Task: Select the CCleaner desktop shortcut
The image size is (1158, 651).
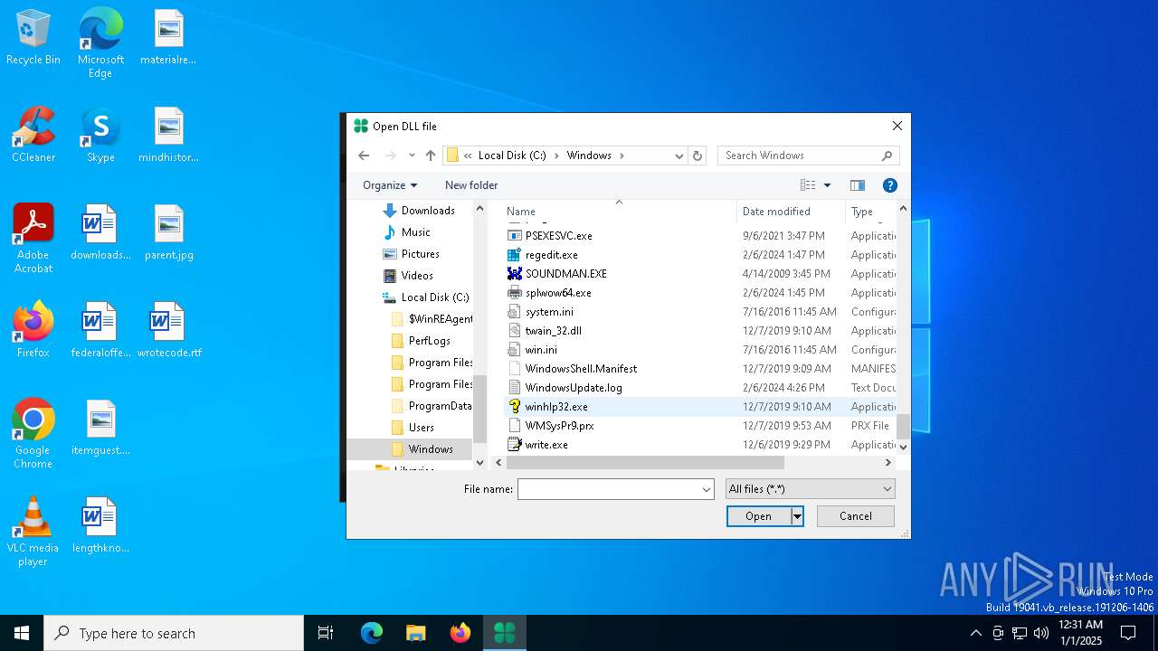Action: (33, 136)
